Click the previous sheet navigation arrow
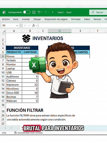Screen dimensions: 107x143 [6, 128]
